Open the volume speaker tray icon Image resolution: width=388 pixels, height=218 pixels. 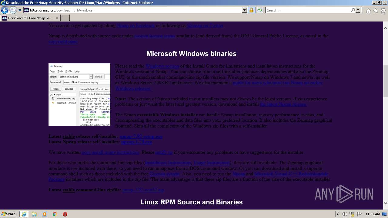tap(345, 214)
